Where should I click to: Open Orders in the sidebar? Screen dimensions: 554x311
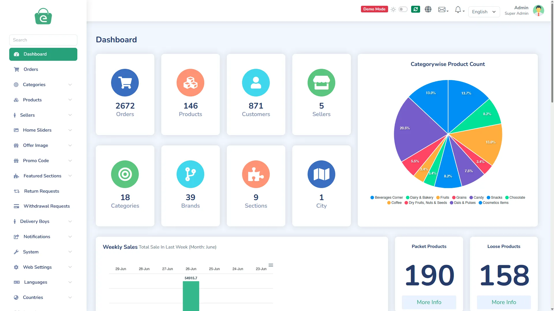(x=43, y=69)
